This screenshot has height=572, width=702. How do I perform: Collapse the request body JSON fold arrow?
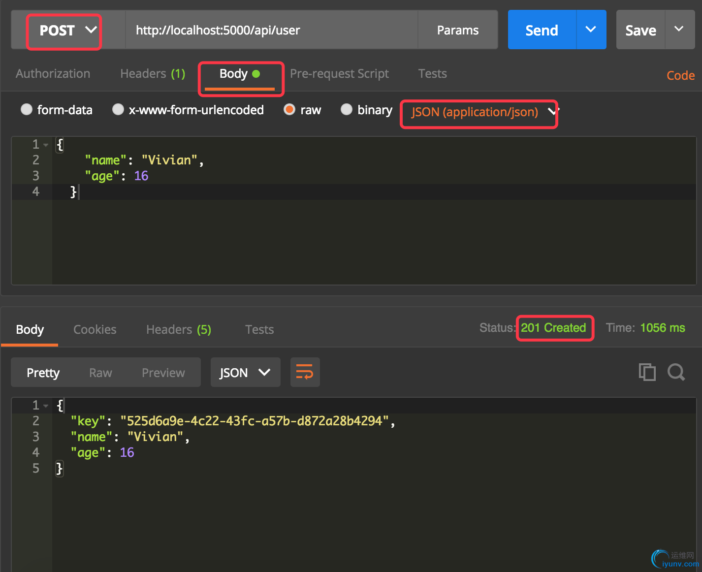(46, 145)
